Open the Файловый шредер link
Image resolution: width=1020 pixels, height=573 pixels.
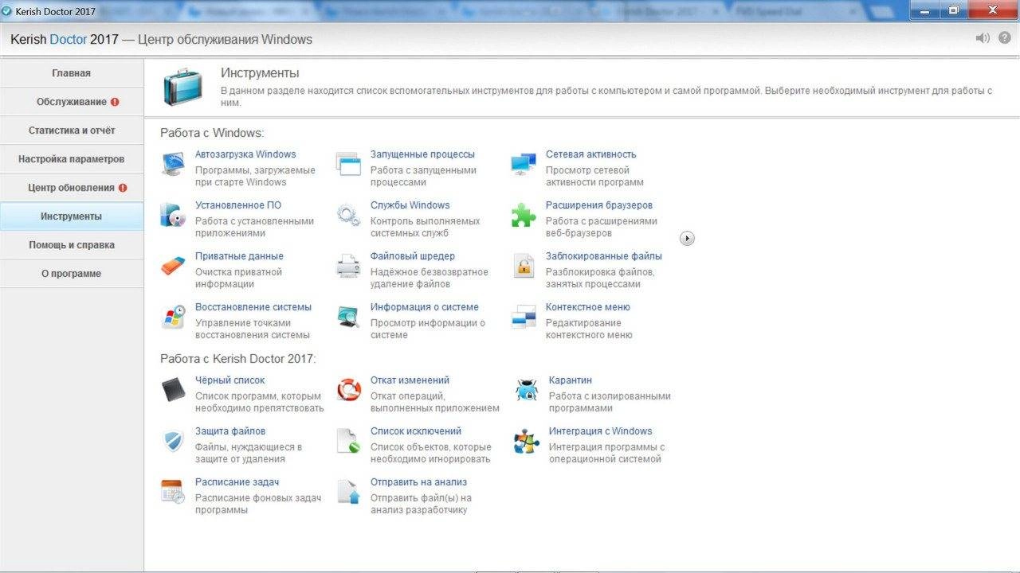(413, 256)
